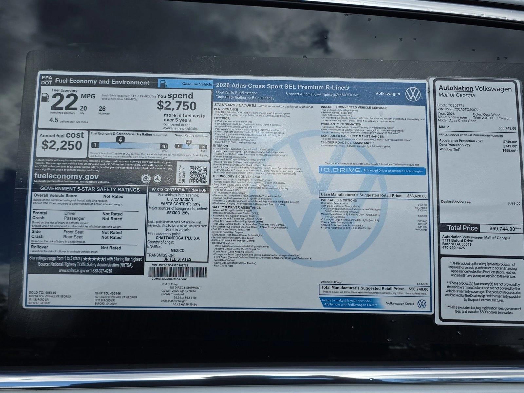Viewport: 524px width, 393px height.
Task: Open the www.safercar.gov link
Action: 72,271
